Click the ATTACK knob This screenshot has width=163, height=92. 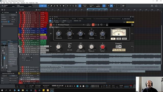click(x=70, y=34)
